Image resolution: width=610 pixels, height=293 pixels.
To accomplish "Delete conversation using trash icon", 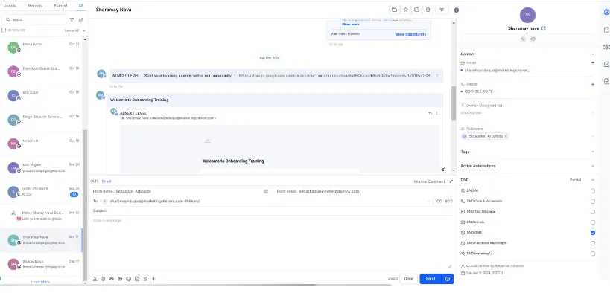I will click(428, 10).
